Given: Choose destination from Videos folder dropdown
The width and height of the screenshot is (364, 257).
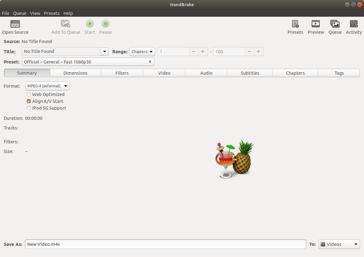Looking at the screenshot, I should (339, 244).
